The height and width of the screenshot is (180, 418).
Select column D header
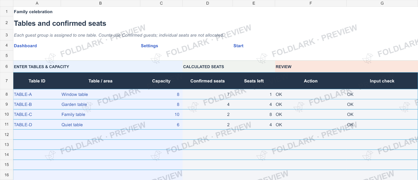[x=208, y=3]
